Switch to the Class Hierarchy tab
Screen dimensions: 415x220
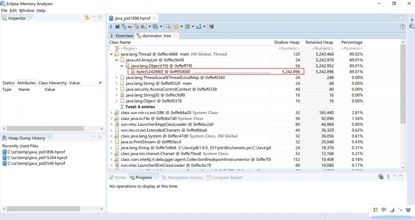pyautogui.click(x=53, y=83)
